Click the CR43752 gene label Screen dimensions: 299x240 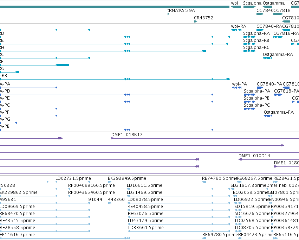[x=203, y=18]
